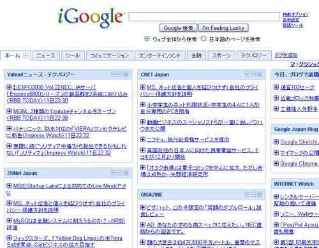Image resolution: width=319 pixels, height=248 pixels.
Task: Expand 英国在住の日本人 携帯電話 headline
Action: 143,150
